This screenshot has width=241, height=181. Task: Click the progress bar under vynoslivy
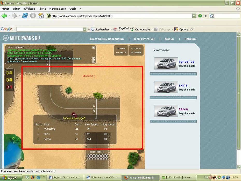tap(173, 74)
